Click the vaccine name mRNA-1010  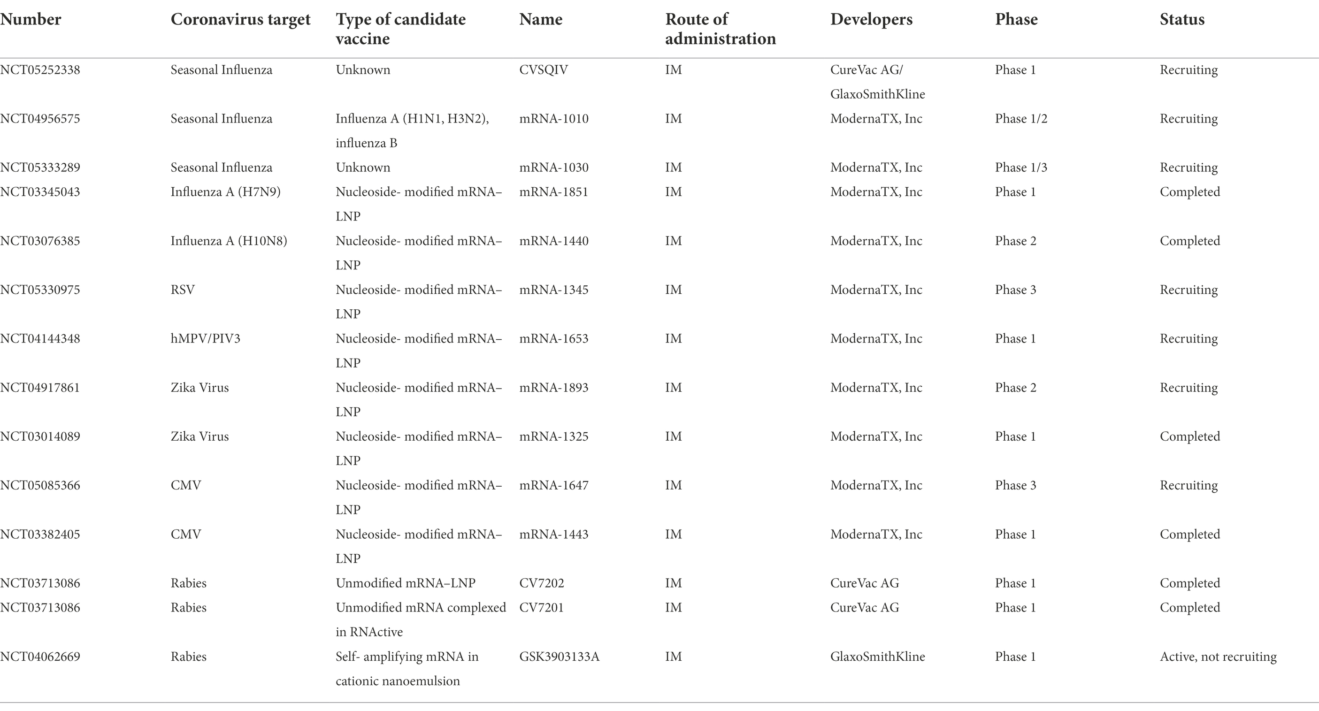[x=553, y=119]
